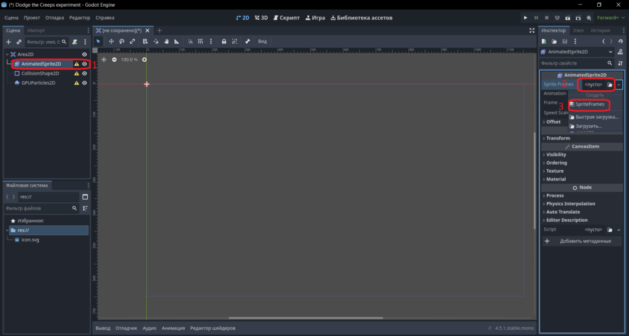Open the list-select tool in viewport toolbar

[145, 41]
